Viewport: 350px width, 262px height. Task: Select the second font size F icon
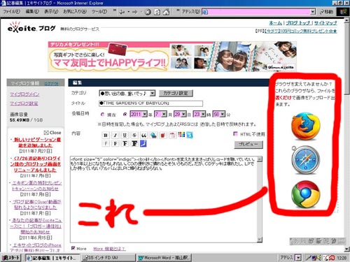115,143
